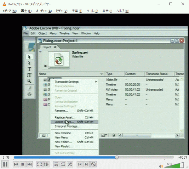Open the 再生 (L) menu

(26, 11)
